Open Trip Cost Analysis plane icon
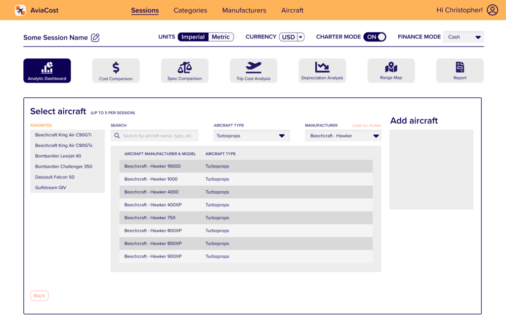 (253, 67)
